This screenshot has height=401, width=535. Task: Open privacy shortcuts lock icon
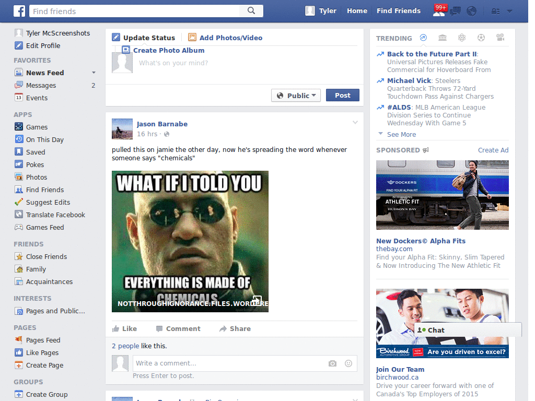[x=495, y=11]
